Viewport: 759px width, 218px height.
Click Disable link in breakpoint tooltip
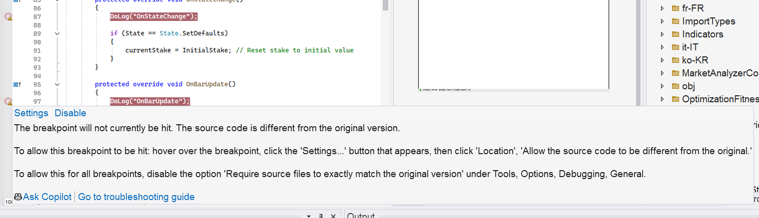[x=70, y=113]
